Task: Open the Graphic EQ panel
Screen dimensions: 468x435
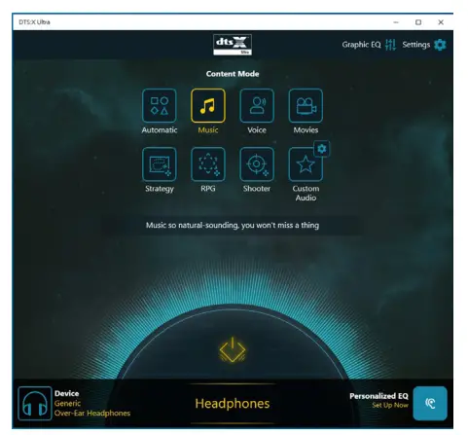Action: click(369, 45)
